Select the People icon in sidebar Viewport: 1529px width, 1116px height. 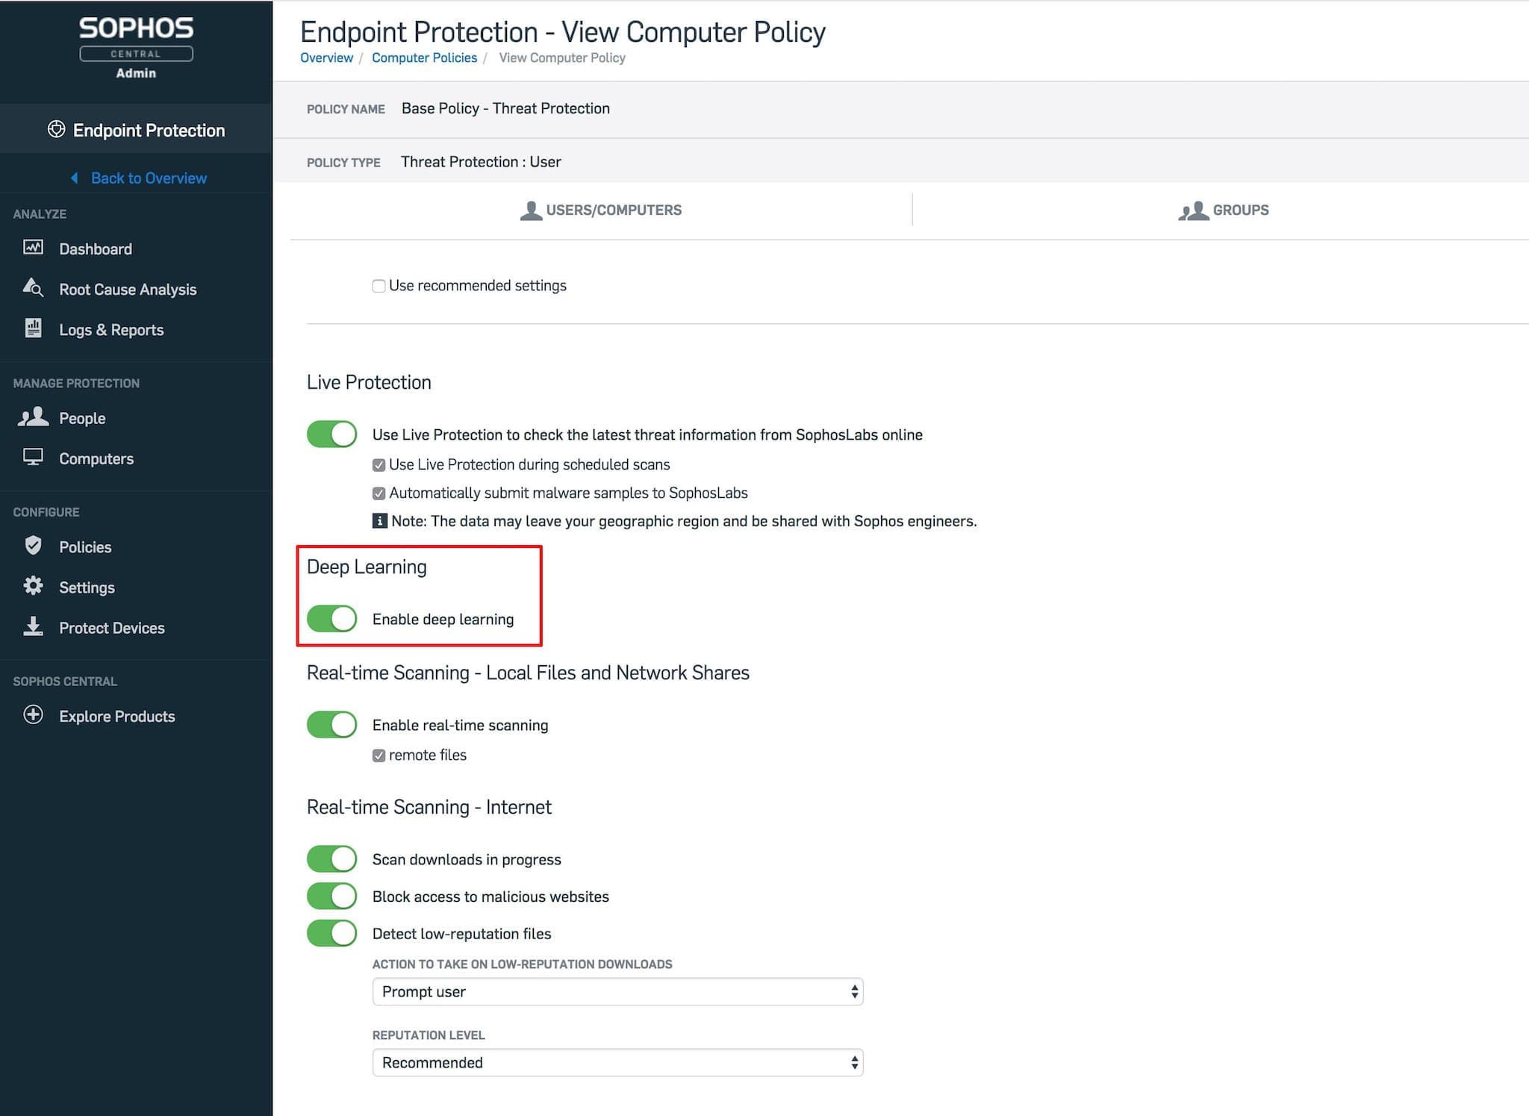coord(33,417)
